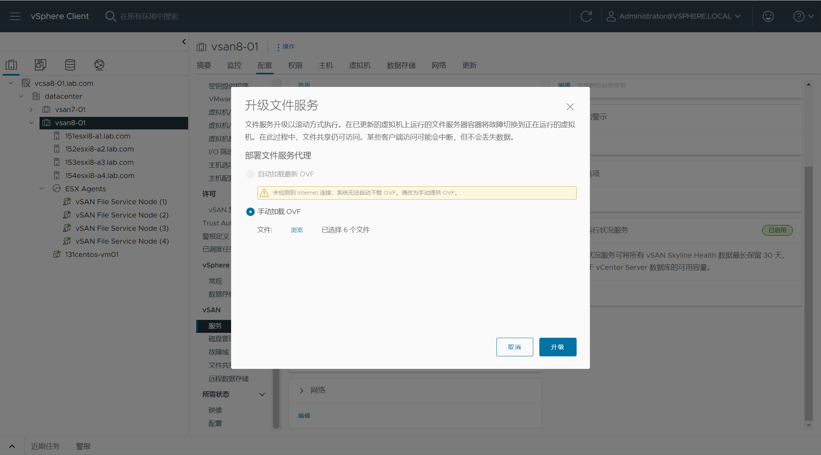This screenshot has height=455, width=821.
Task: Select 131centos-vm01 in the tree
Action: click(x=92, y=254)
